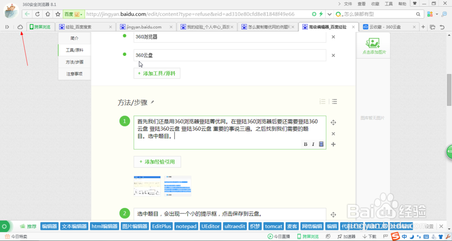The width and height of the screenshot is (452, 241).
Task: Open the 工具 menu
Action: [x=389, y=4]
